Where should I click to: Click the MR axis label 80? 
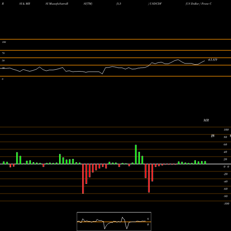(225, 137)
